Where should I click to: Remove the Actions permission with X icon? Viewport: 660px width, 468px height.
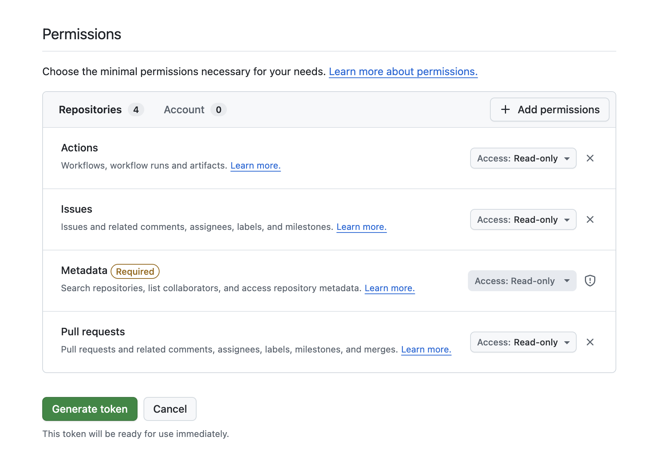click(590, 158)
